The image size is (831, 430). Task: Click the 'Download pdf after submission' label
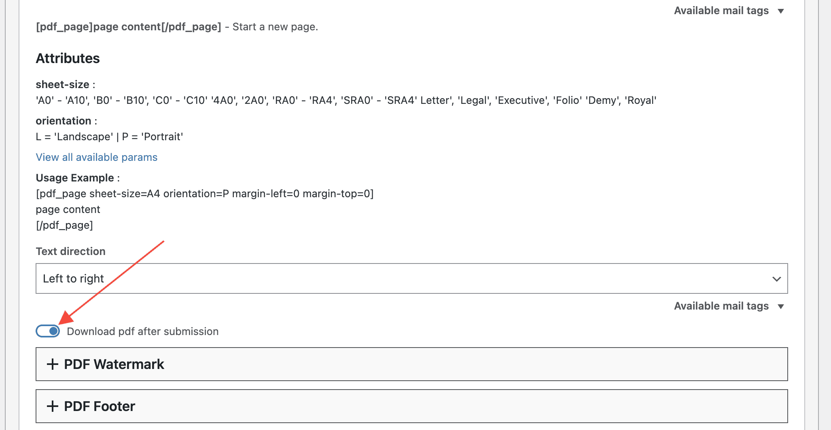tap(142, 331)
